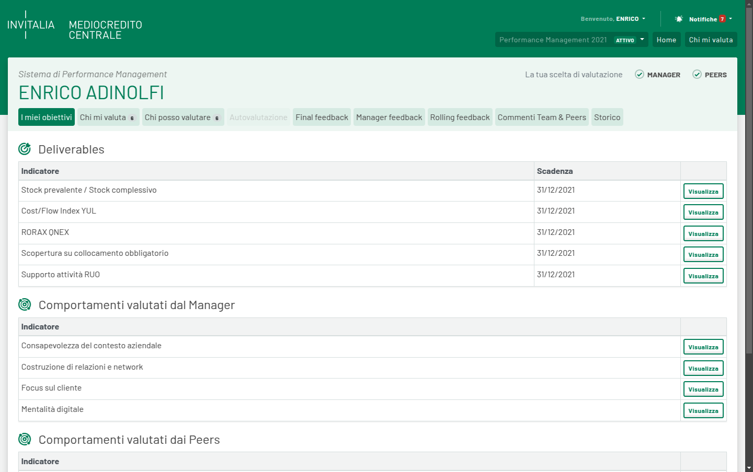This screenshot has width=753, height=472.
Task: Expand the Notifiche dropdown menu
Action: coord(710,19)
